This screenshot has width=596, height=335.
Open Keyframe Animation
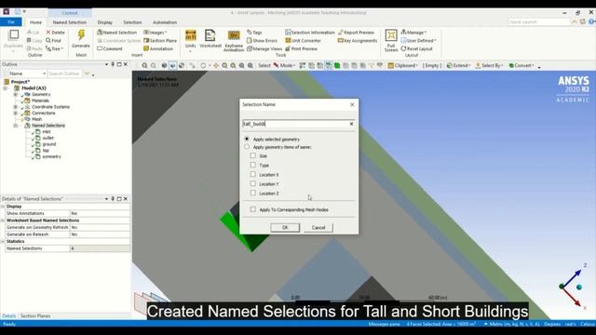234,40
